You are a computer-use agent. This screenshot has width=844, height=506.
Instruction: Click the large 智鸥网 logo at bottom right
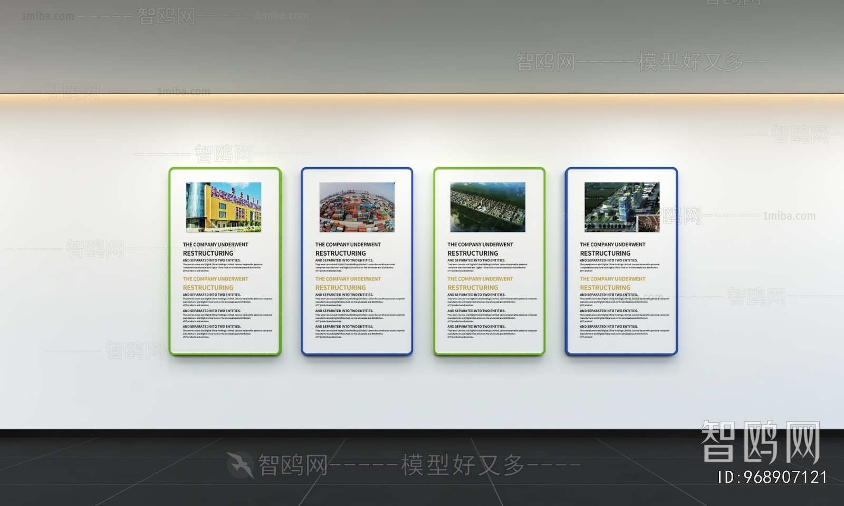pyautogui.click(x=761, y=442)
